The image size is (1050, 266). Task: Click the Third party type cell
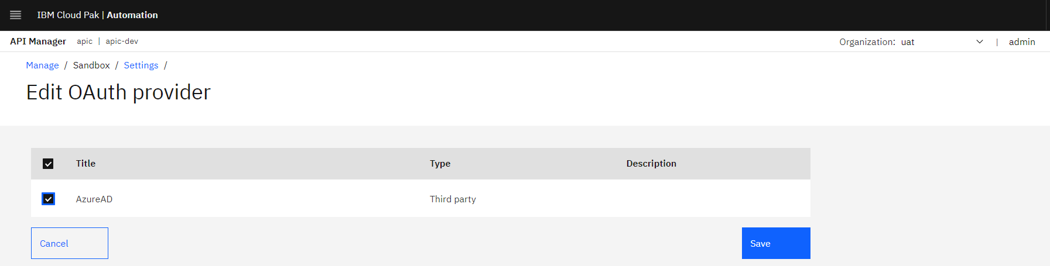click(x=453, y=199)
